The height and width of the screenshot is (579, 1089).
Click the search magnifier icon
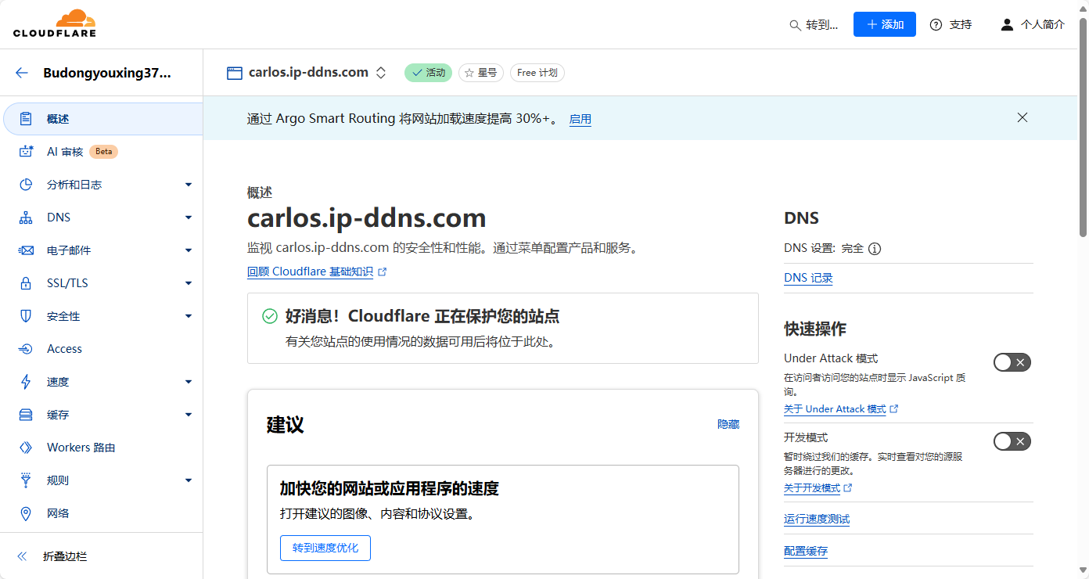coord(795,25)
